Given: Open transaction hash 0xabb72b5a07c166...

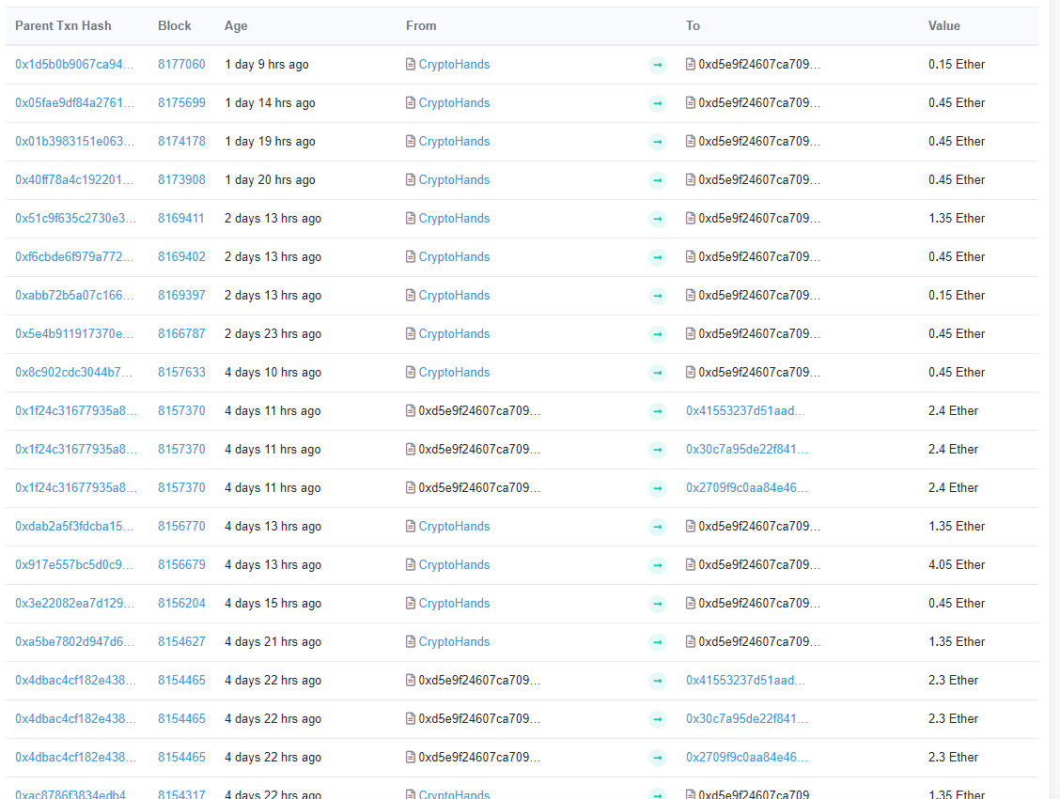Looking at the screenshot, I should coord(74,295).
